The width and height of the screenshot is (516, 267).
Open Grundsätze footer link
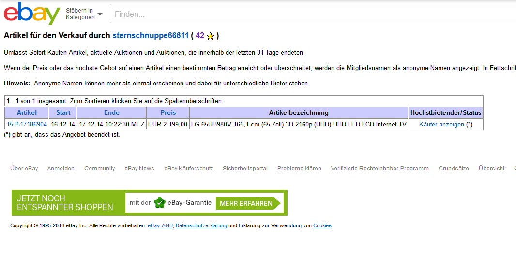click(454, 169)
